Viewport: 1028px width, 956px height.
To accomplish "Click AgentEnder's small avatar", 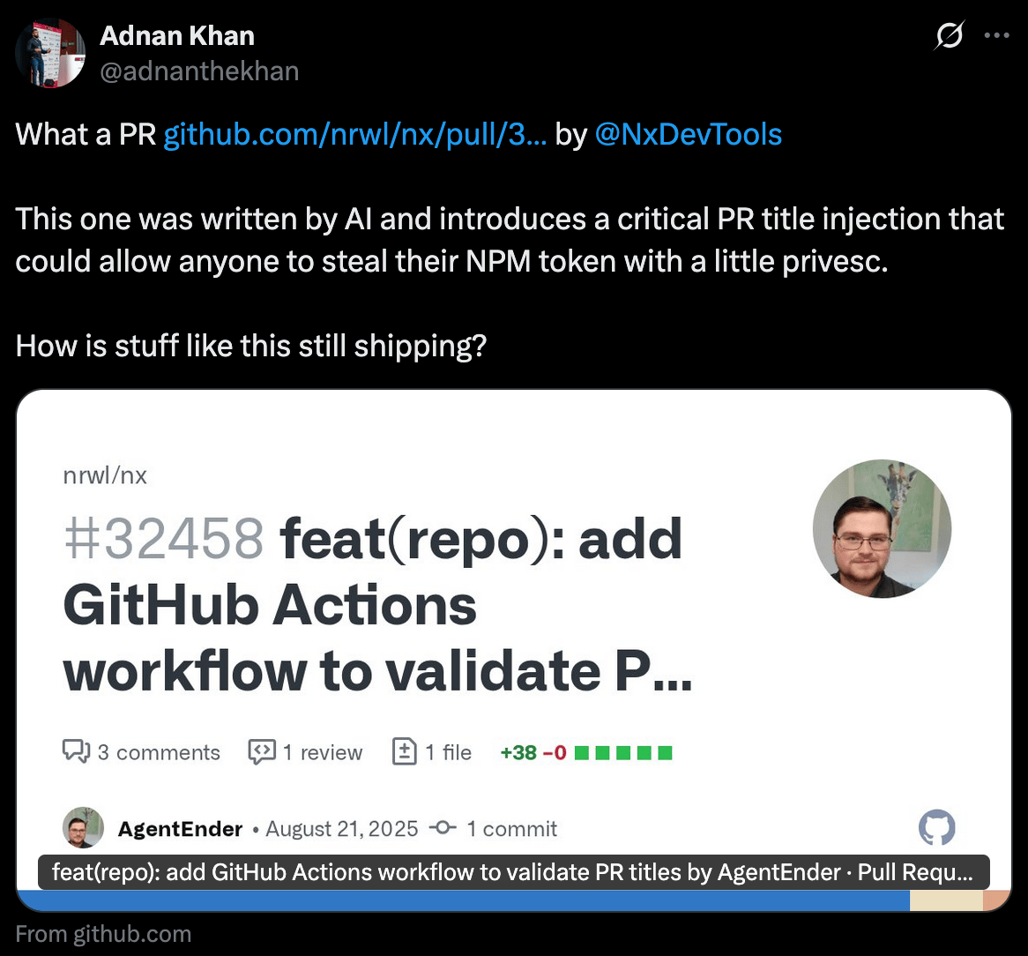I will [x=83, y=827].
